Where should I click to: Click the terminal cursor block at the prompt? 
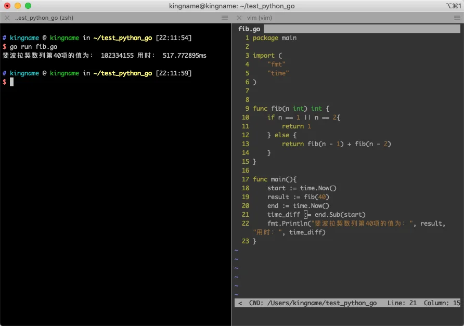click(x=11, y=82)
